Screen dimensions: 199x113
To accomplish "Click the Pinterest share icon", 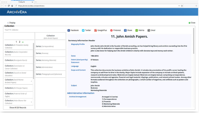I will 111,30.
